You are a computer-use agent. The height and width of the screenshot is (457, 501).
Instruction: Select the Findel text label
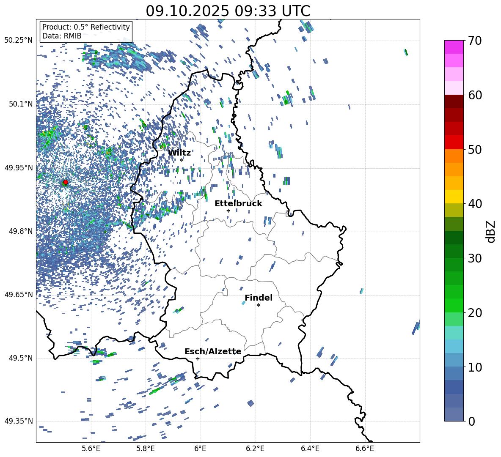(x=259, y=298)
